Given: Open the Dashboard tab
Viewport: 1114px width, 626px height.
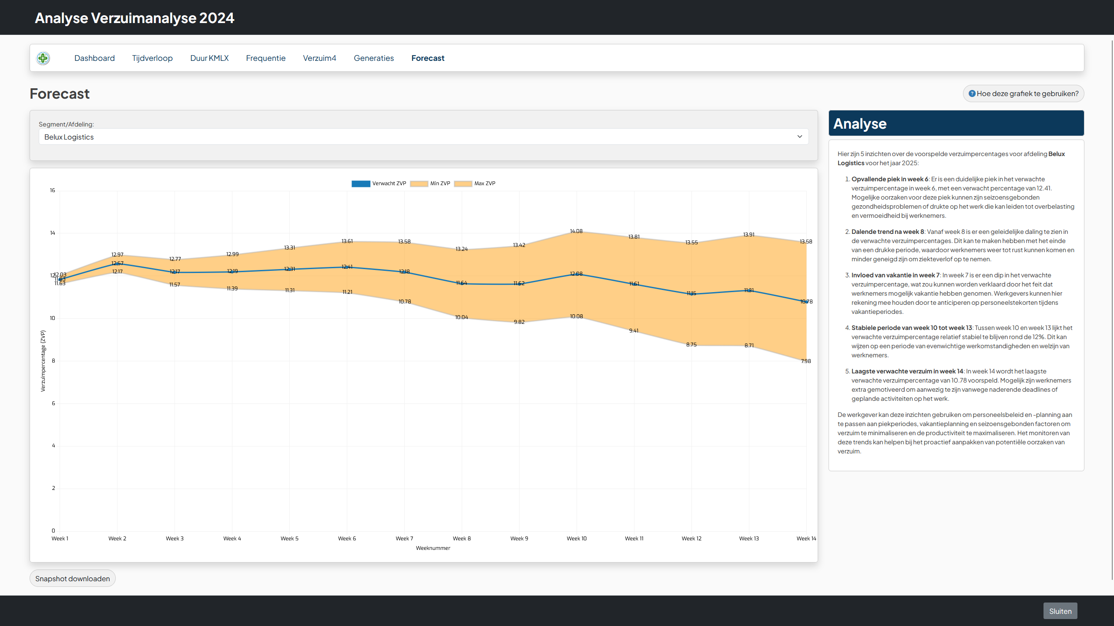Looking at the screenshot, I should tap(94, 58).
